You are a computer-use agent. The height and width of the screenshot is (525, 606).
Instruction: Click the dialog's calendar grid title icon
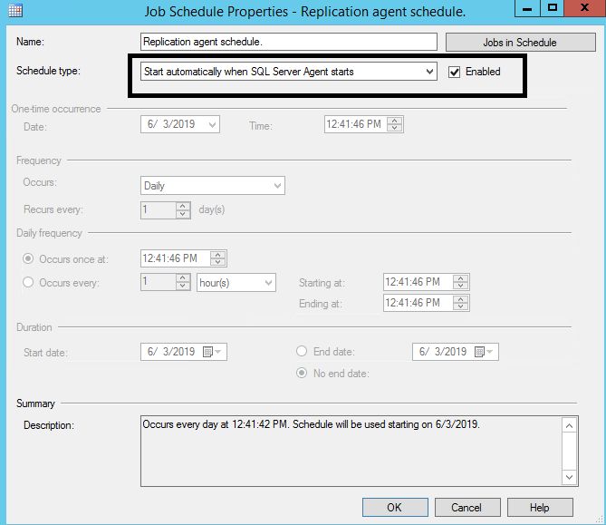click(x=15, y=11)
